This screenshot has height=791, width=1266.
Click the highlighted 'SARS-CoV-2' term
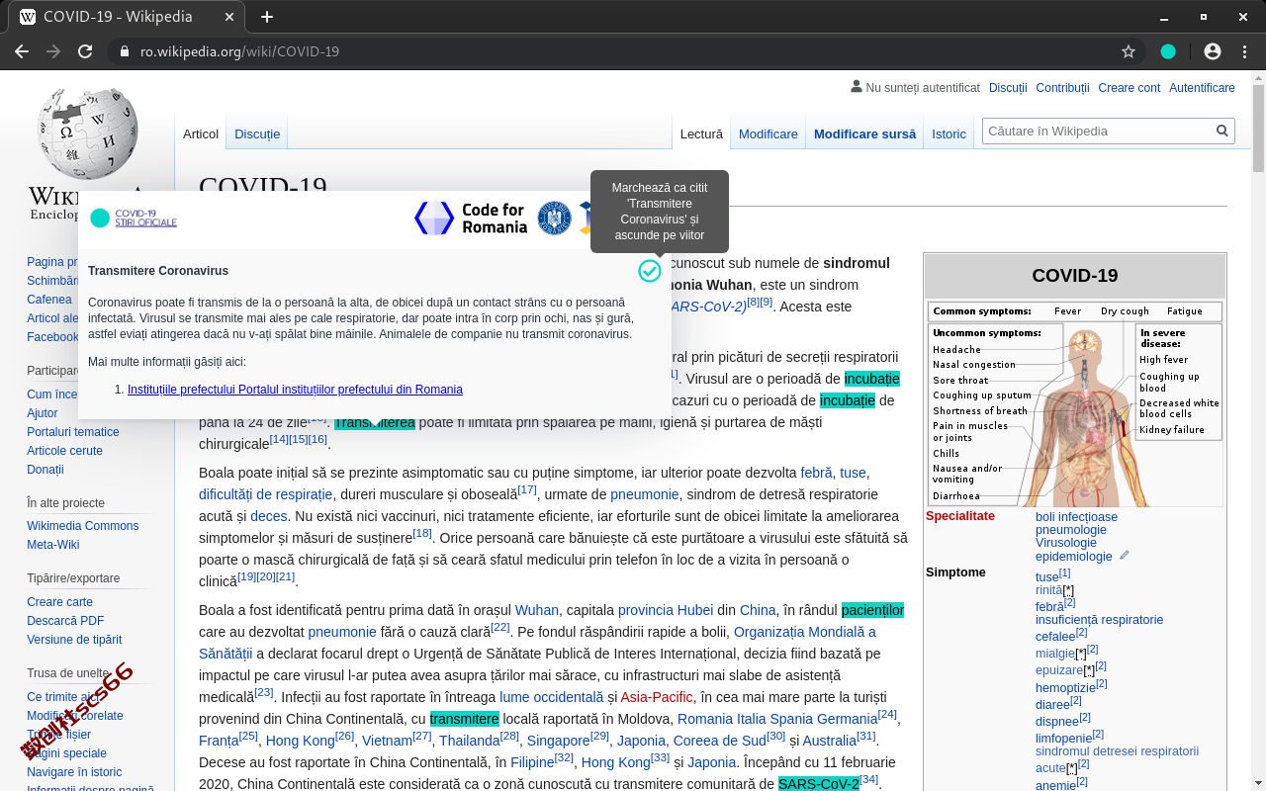click(x=819, y=784)
